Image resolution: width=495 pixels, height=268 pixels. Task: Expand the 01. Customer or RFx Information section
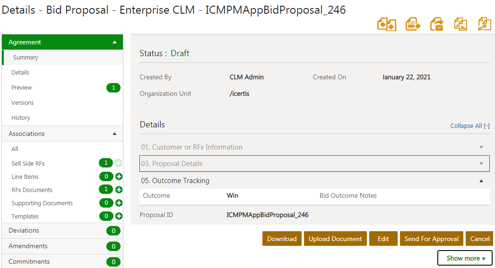[481, 147]
